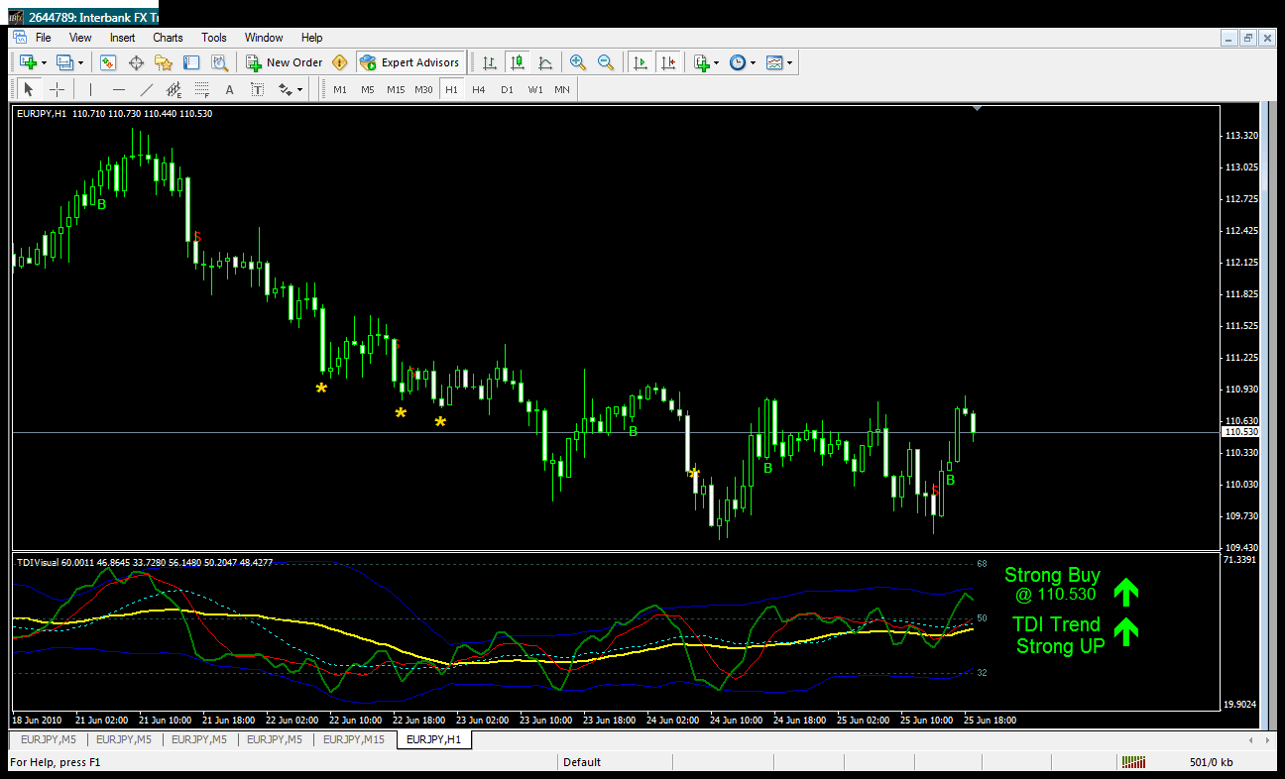Screen dimensions: 1285x779
Task: Open the Charts menu
Action: 168,38
